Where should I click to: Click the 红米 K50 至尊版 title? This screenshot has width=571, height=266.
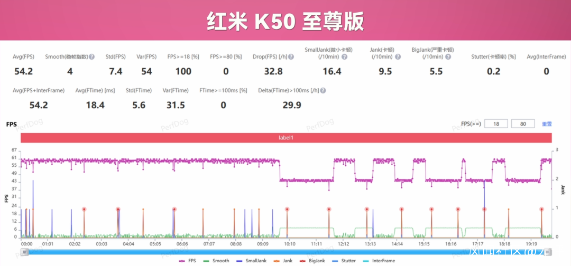pyautogui.click(x=285, y=22)
